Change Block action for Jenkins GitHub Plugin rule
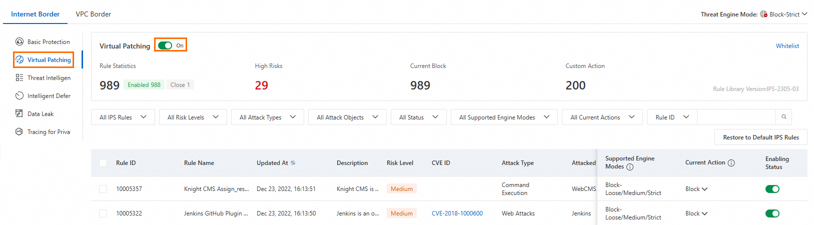814x225 pixels. coord(696,213)
